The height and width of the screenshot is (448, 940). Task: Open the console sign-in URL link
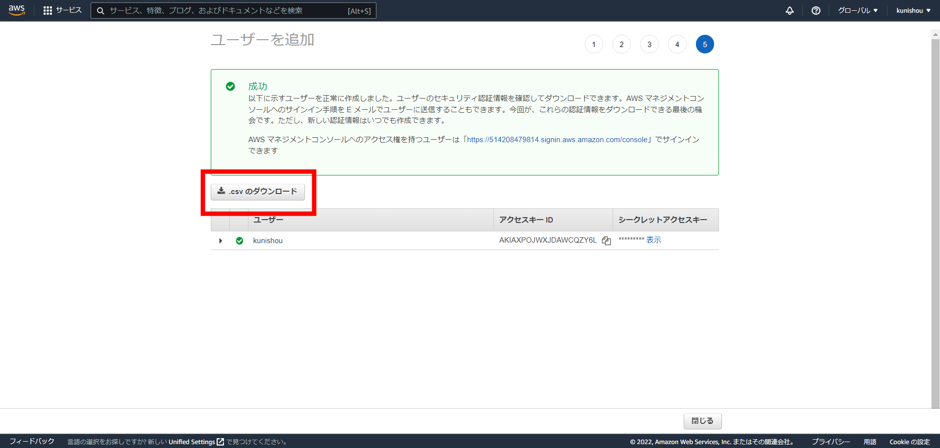pyautogui.click(x=556, y=139)
